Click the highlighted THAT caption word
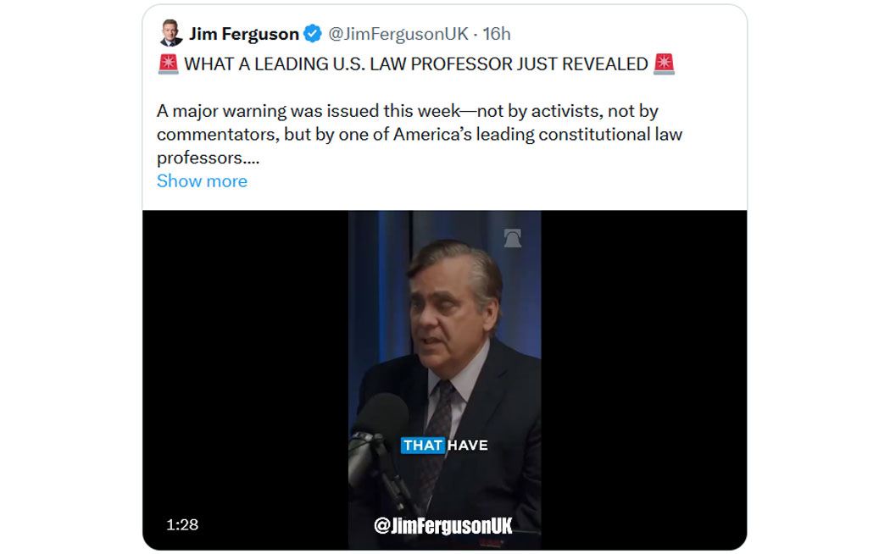The height and width of the screenshot is (554, 890). 422,445
